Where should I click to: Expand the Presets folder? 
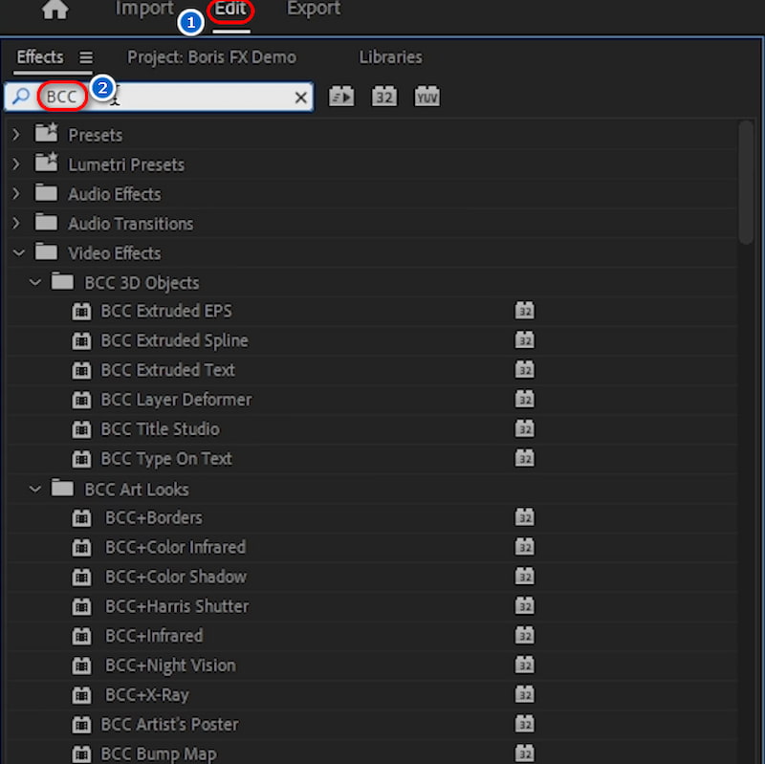click(16, 135)
